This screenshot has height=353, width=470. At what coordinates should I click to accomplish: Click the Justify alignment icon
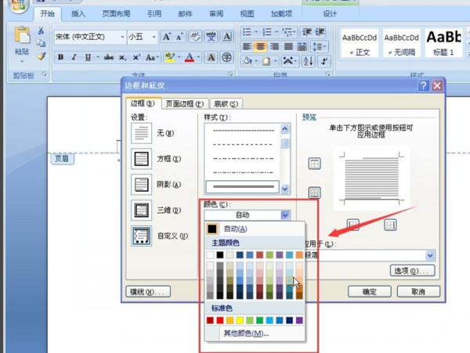[288, 46]
